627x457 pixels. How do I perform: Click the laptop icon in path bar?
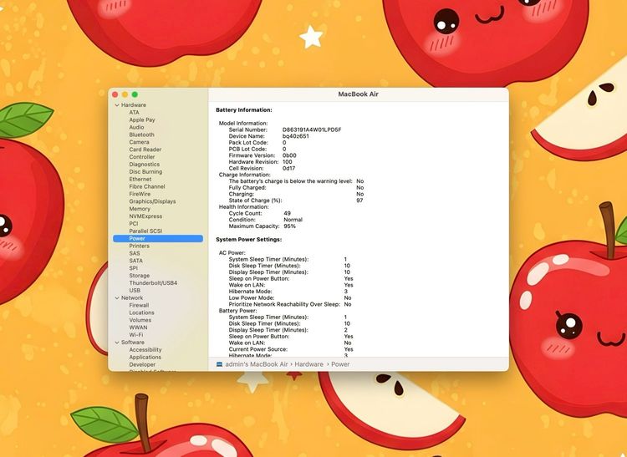[x=219, y=364]
